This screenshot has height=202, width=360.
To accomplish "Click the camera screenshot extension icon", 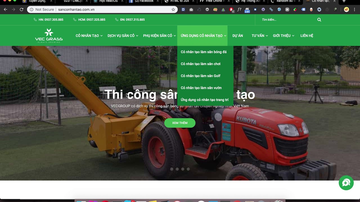I will click(191, 10).
